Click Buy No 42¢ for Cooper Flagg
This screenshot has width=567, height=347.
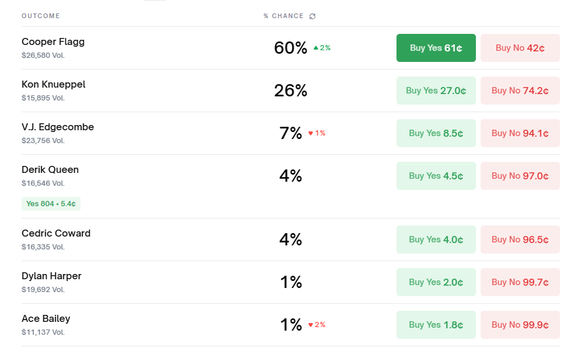[520, 48]
